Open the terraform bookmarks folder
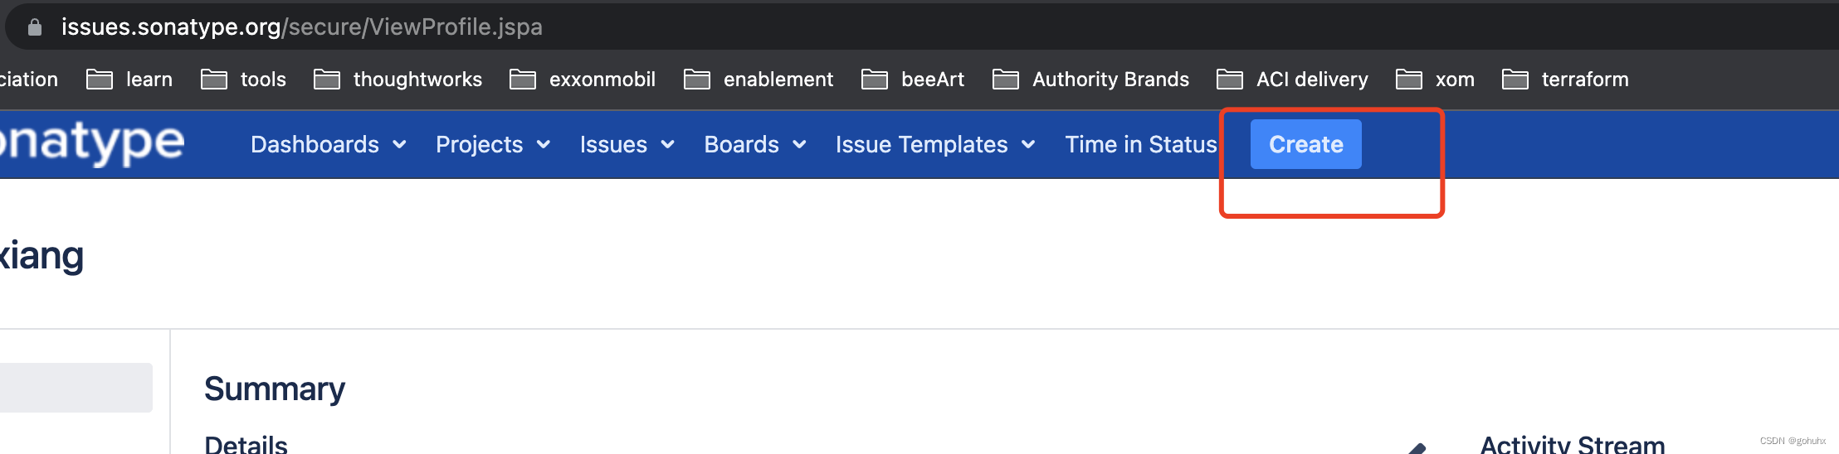The width and height of the screenshot is (1839, 454). [x=1566, y=80]
